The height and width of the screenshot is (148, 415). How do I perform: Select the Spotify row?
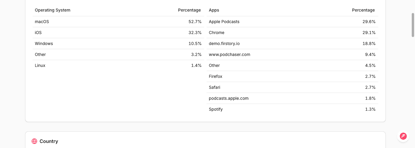click(292, 109)
